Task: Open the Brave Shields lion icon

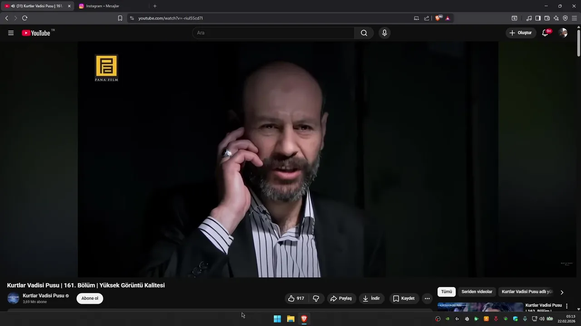Action: click(438, 18)
